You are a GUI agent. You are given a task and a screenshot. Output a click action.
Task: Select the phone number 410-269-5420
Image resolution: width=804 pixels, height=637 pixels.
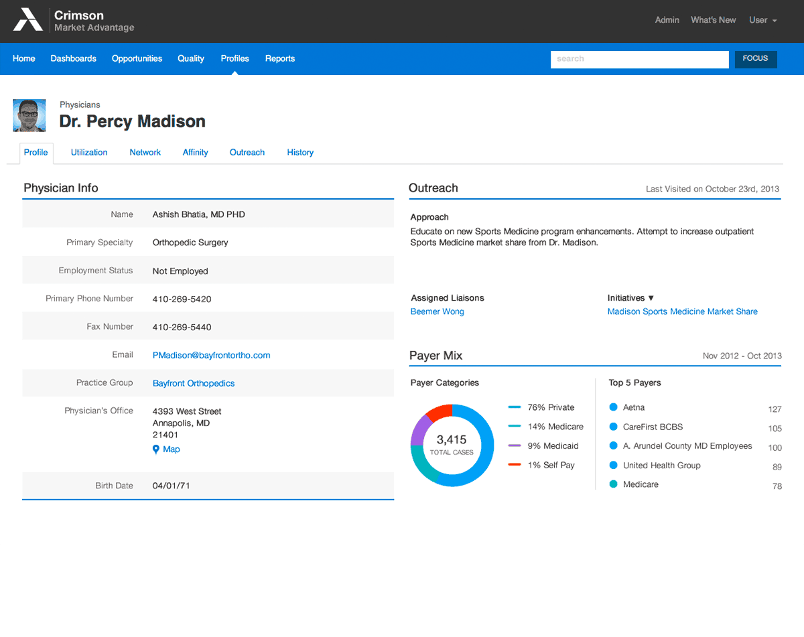[182, 299]
